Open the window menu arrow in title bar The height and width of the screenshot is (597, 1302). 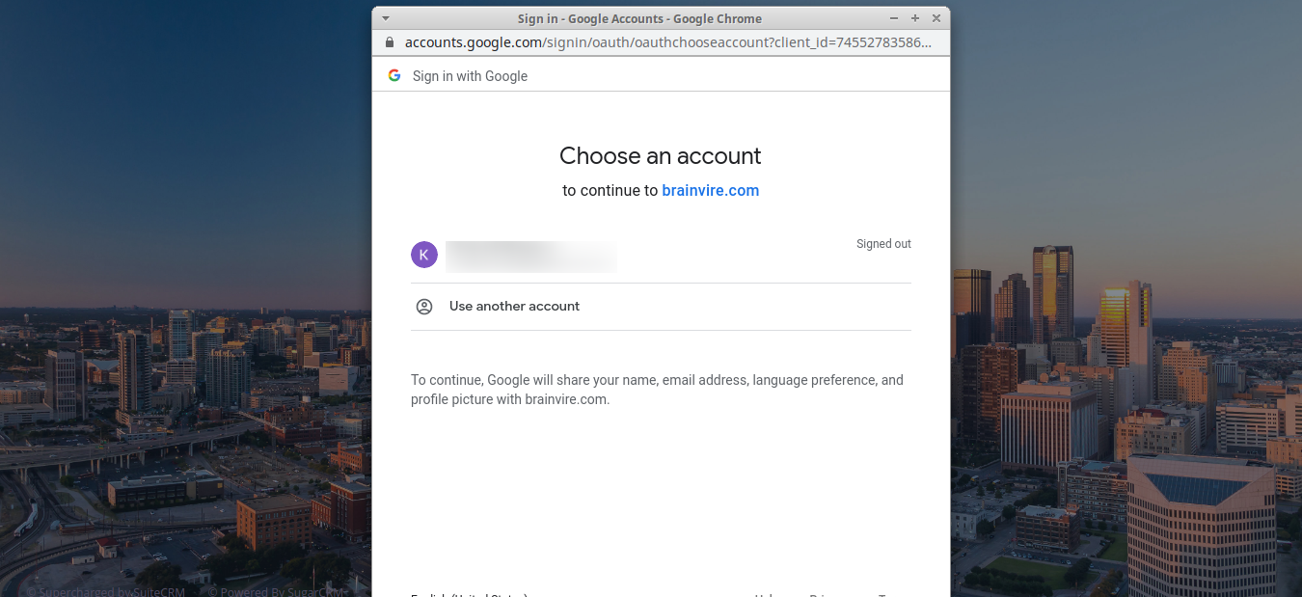(386, 18)
